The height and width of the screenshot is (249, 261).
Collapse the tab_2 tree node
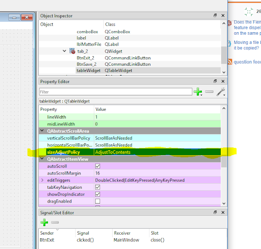(x=64, y=51)
